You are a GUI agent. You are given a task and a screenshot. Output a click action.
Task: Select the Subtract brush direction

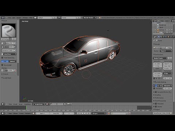[x=12, y=61]
